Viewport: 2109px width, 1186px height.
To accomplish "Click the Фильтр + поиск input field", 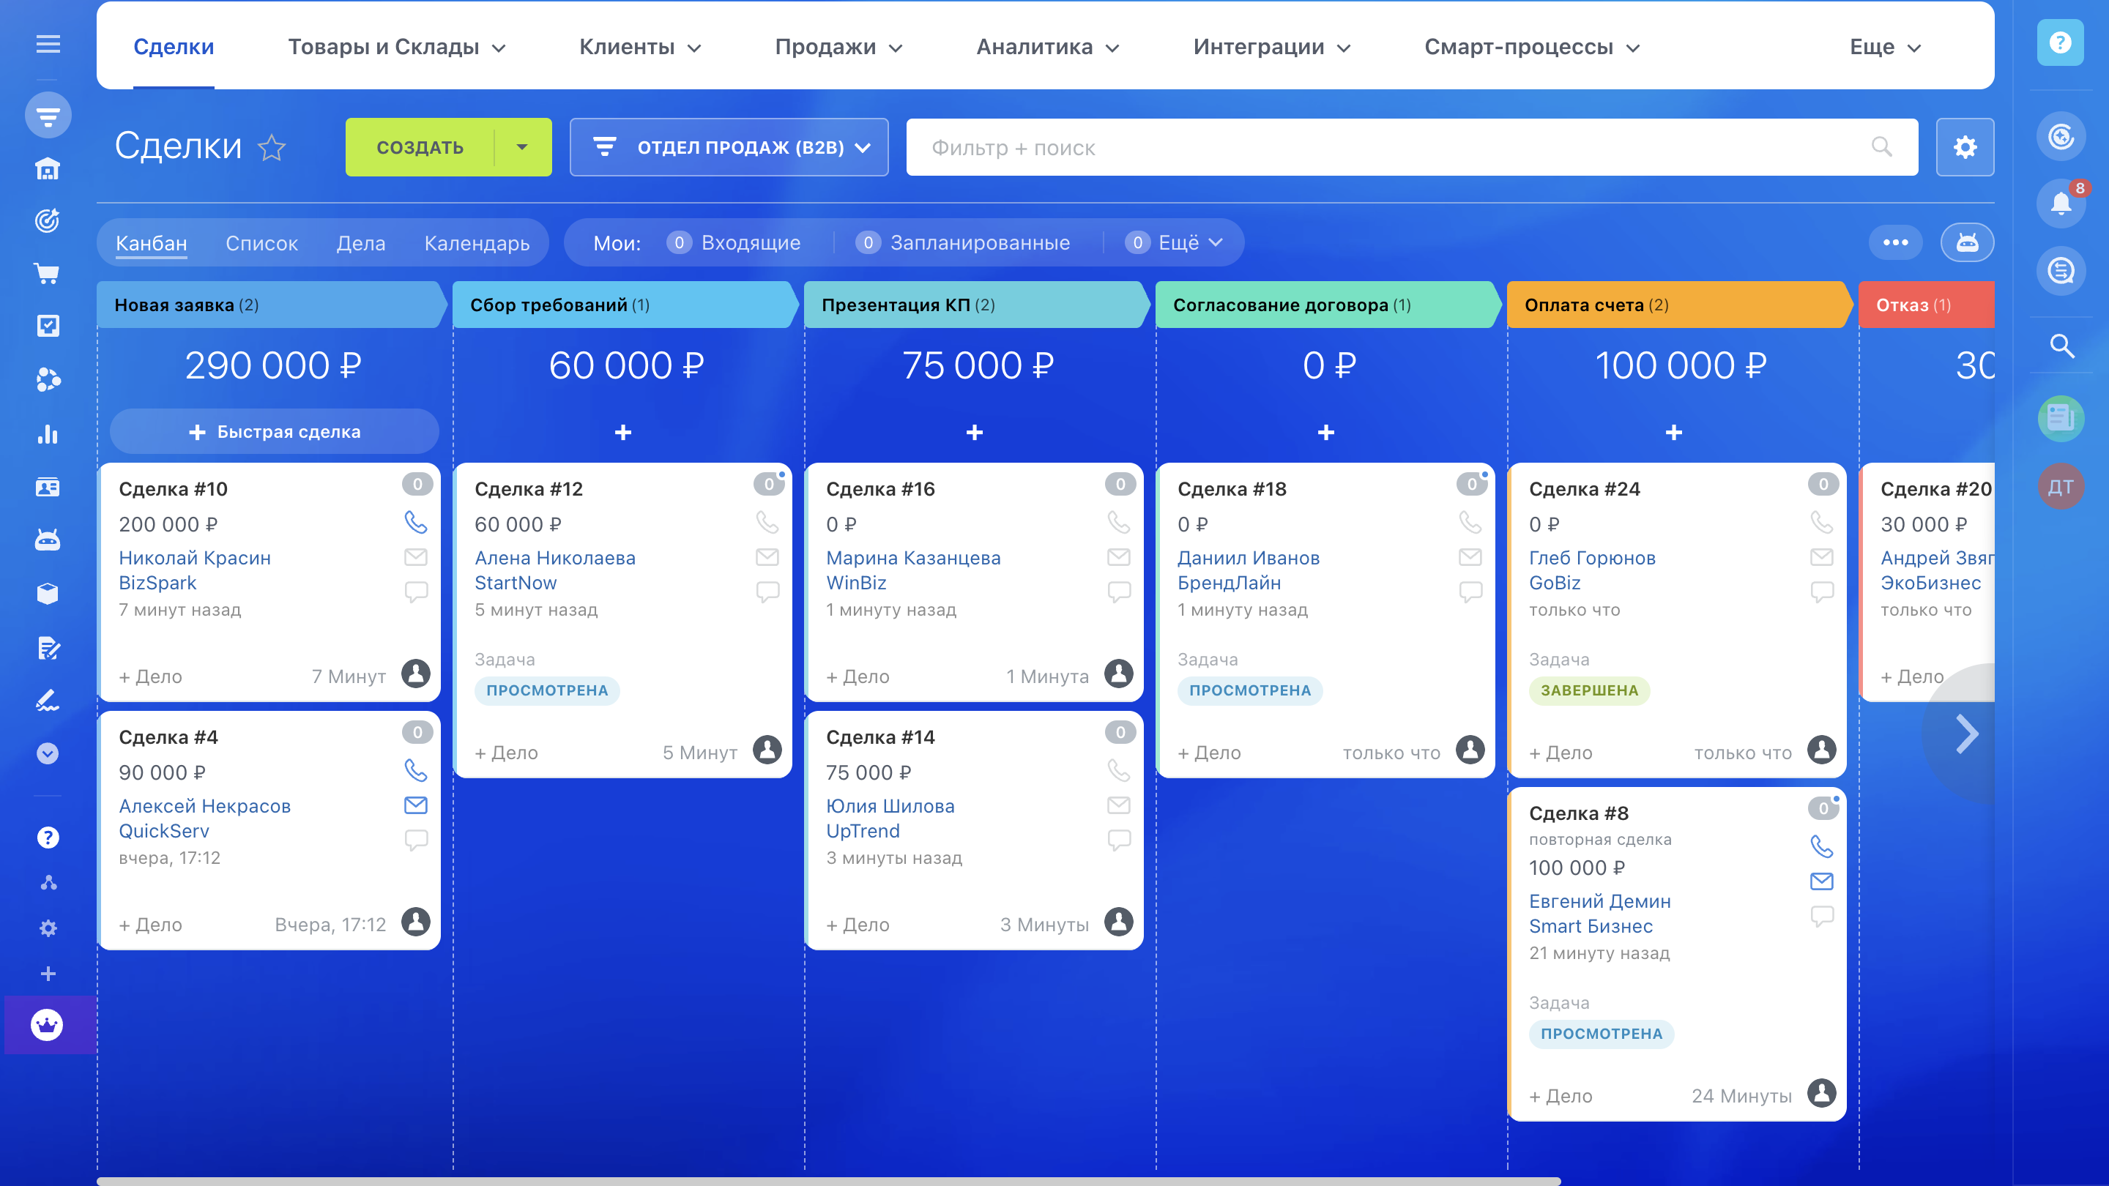I will (x=1392, y=147).
